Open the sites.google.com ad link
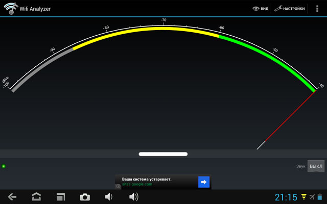Screen dimensions: 327x204 click(x=137, y=184)
